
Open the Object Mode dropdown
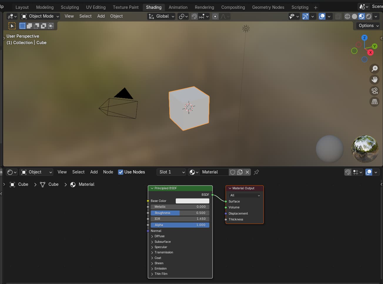click(x=41, y=16)
